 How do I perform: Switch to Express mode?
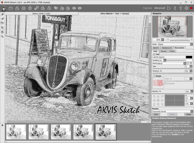point(147,8)
